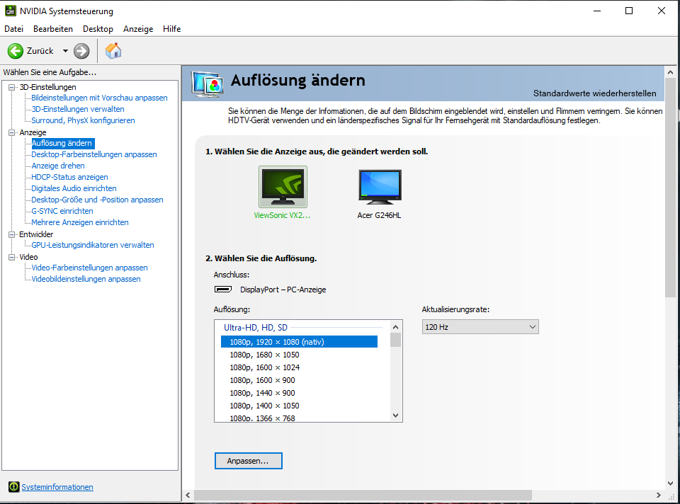Collapse the Entwickler tree node
The width and height of the screenshot is (680, 504).
tap(12, 234)
